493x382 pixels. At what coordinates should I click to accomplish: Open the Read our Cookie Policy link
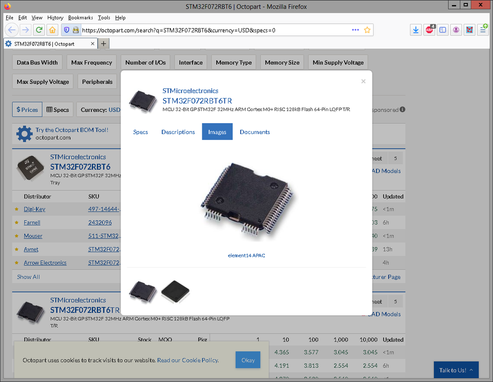click(x=188, y=360)
